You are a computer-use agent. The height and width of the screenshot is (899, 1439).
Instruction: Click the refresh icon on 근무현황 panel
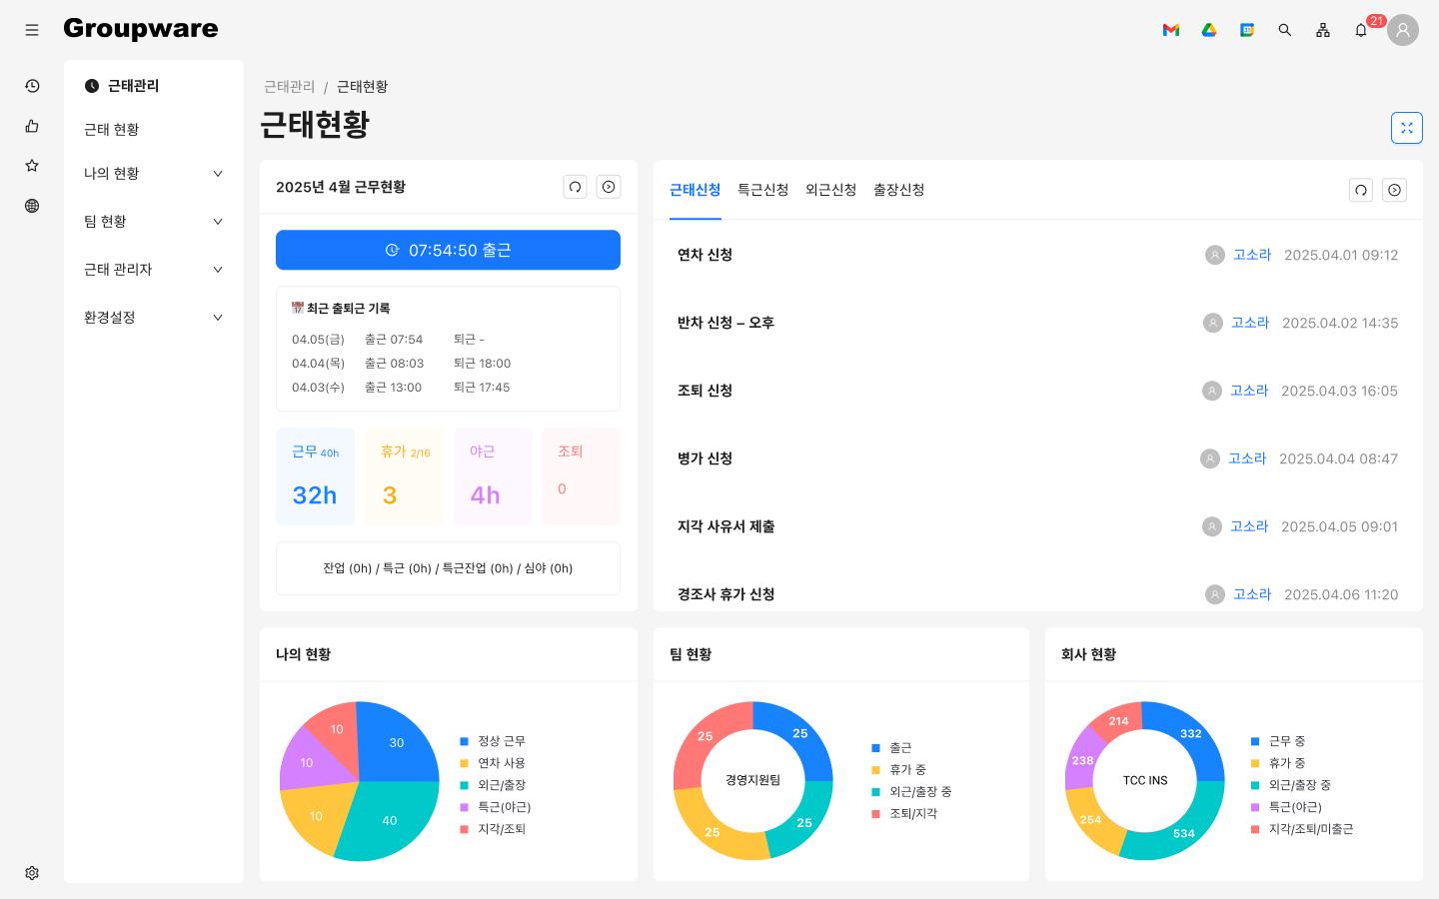click(x=575, y=187)
